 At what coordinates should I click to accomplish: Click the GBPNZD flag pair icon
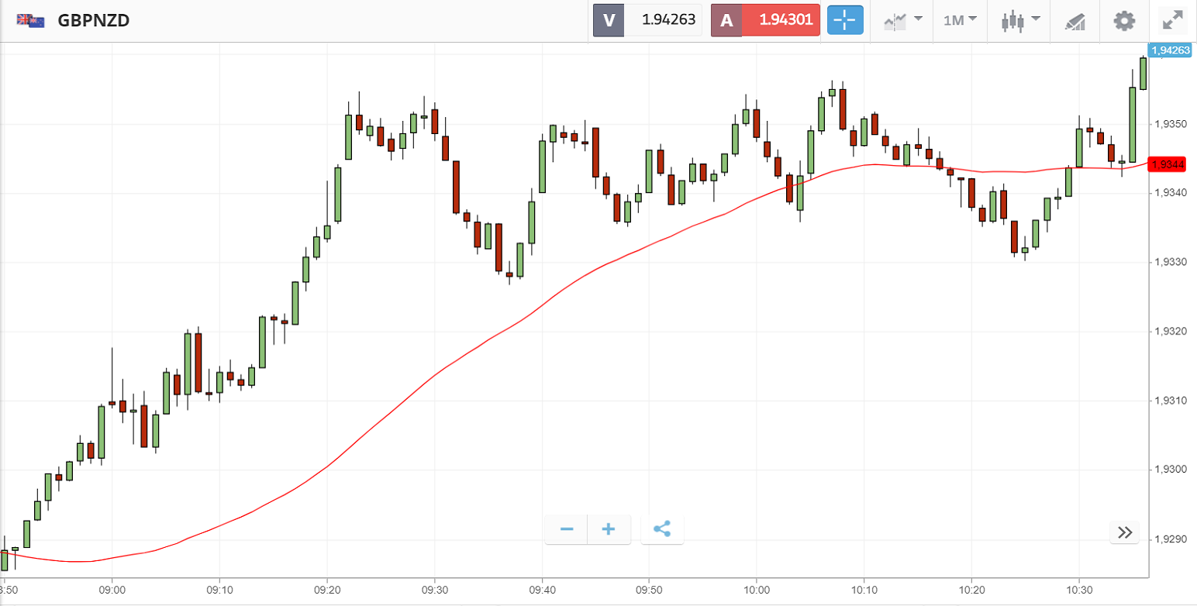pos(31,21)
